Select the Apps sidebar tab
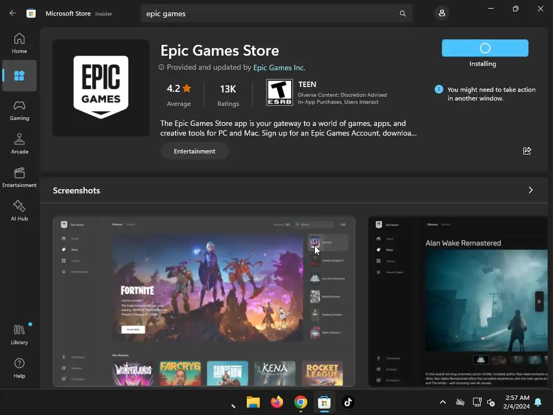Viewport: 553px width, 415px height. 19,76
